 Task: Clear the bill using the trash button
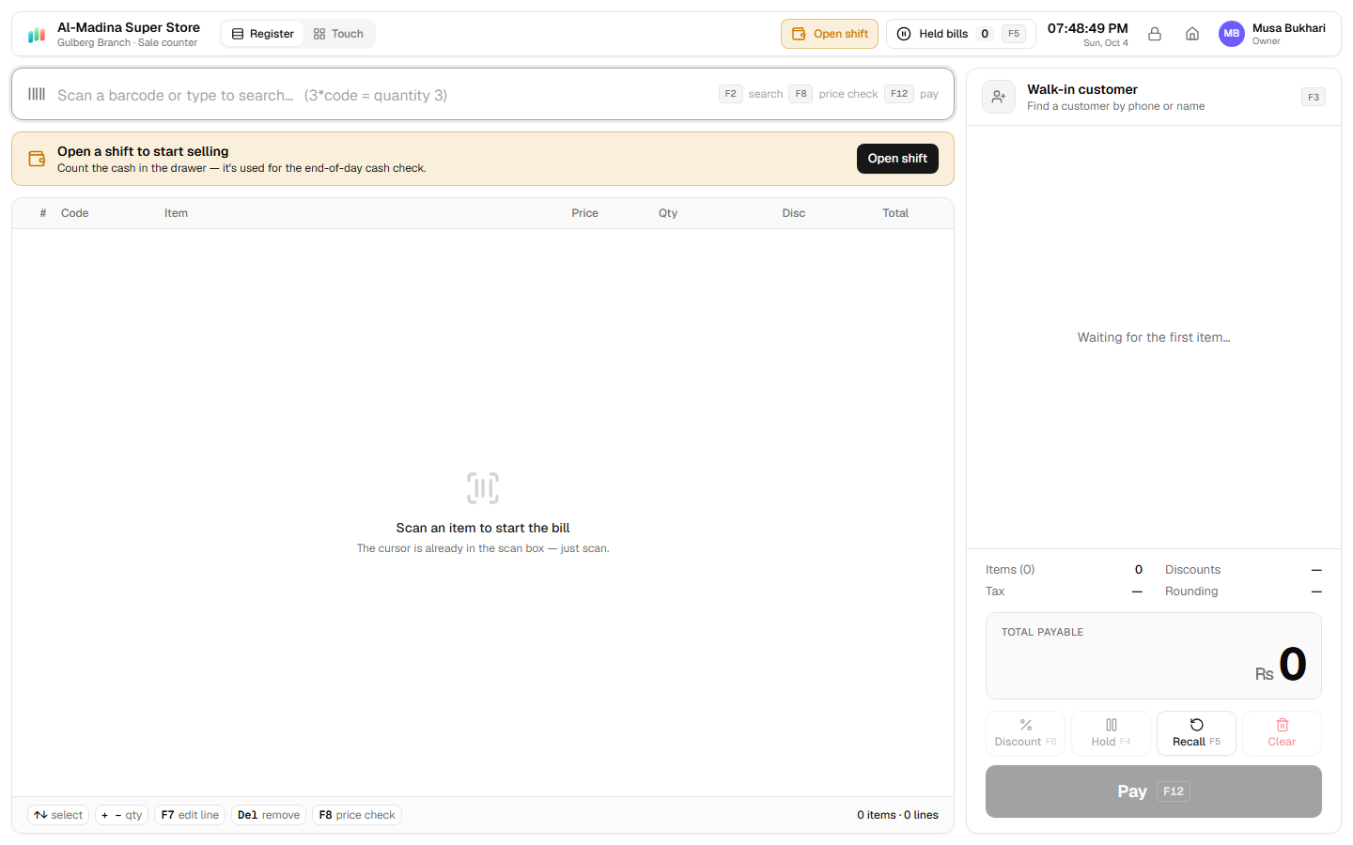point(1283,733)
